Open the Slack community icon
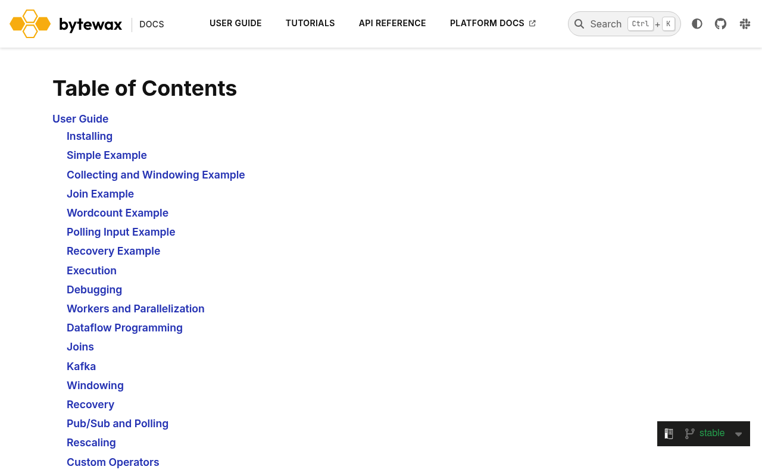Screen dimensions: 762x476 coord(745,24)
